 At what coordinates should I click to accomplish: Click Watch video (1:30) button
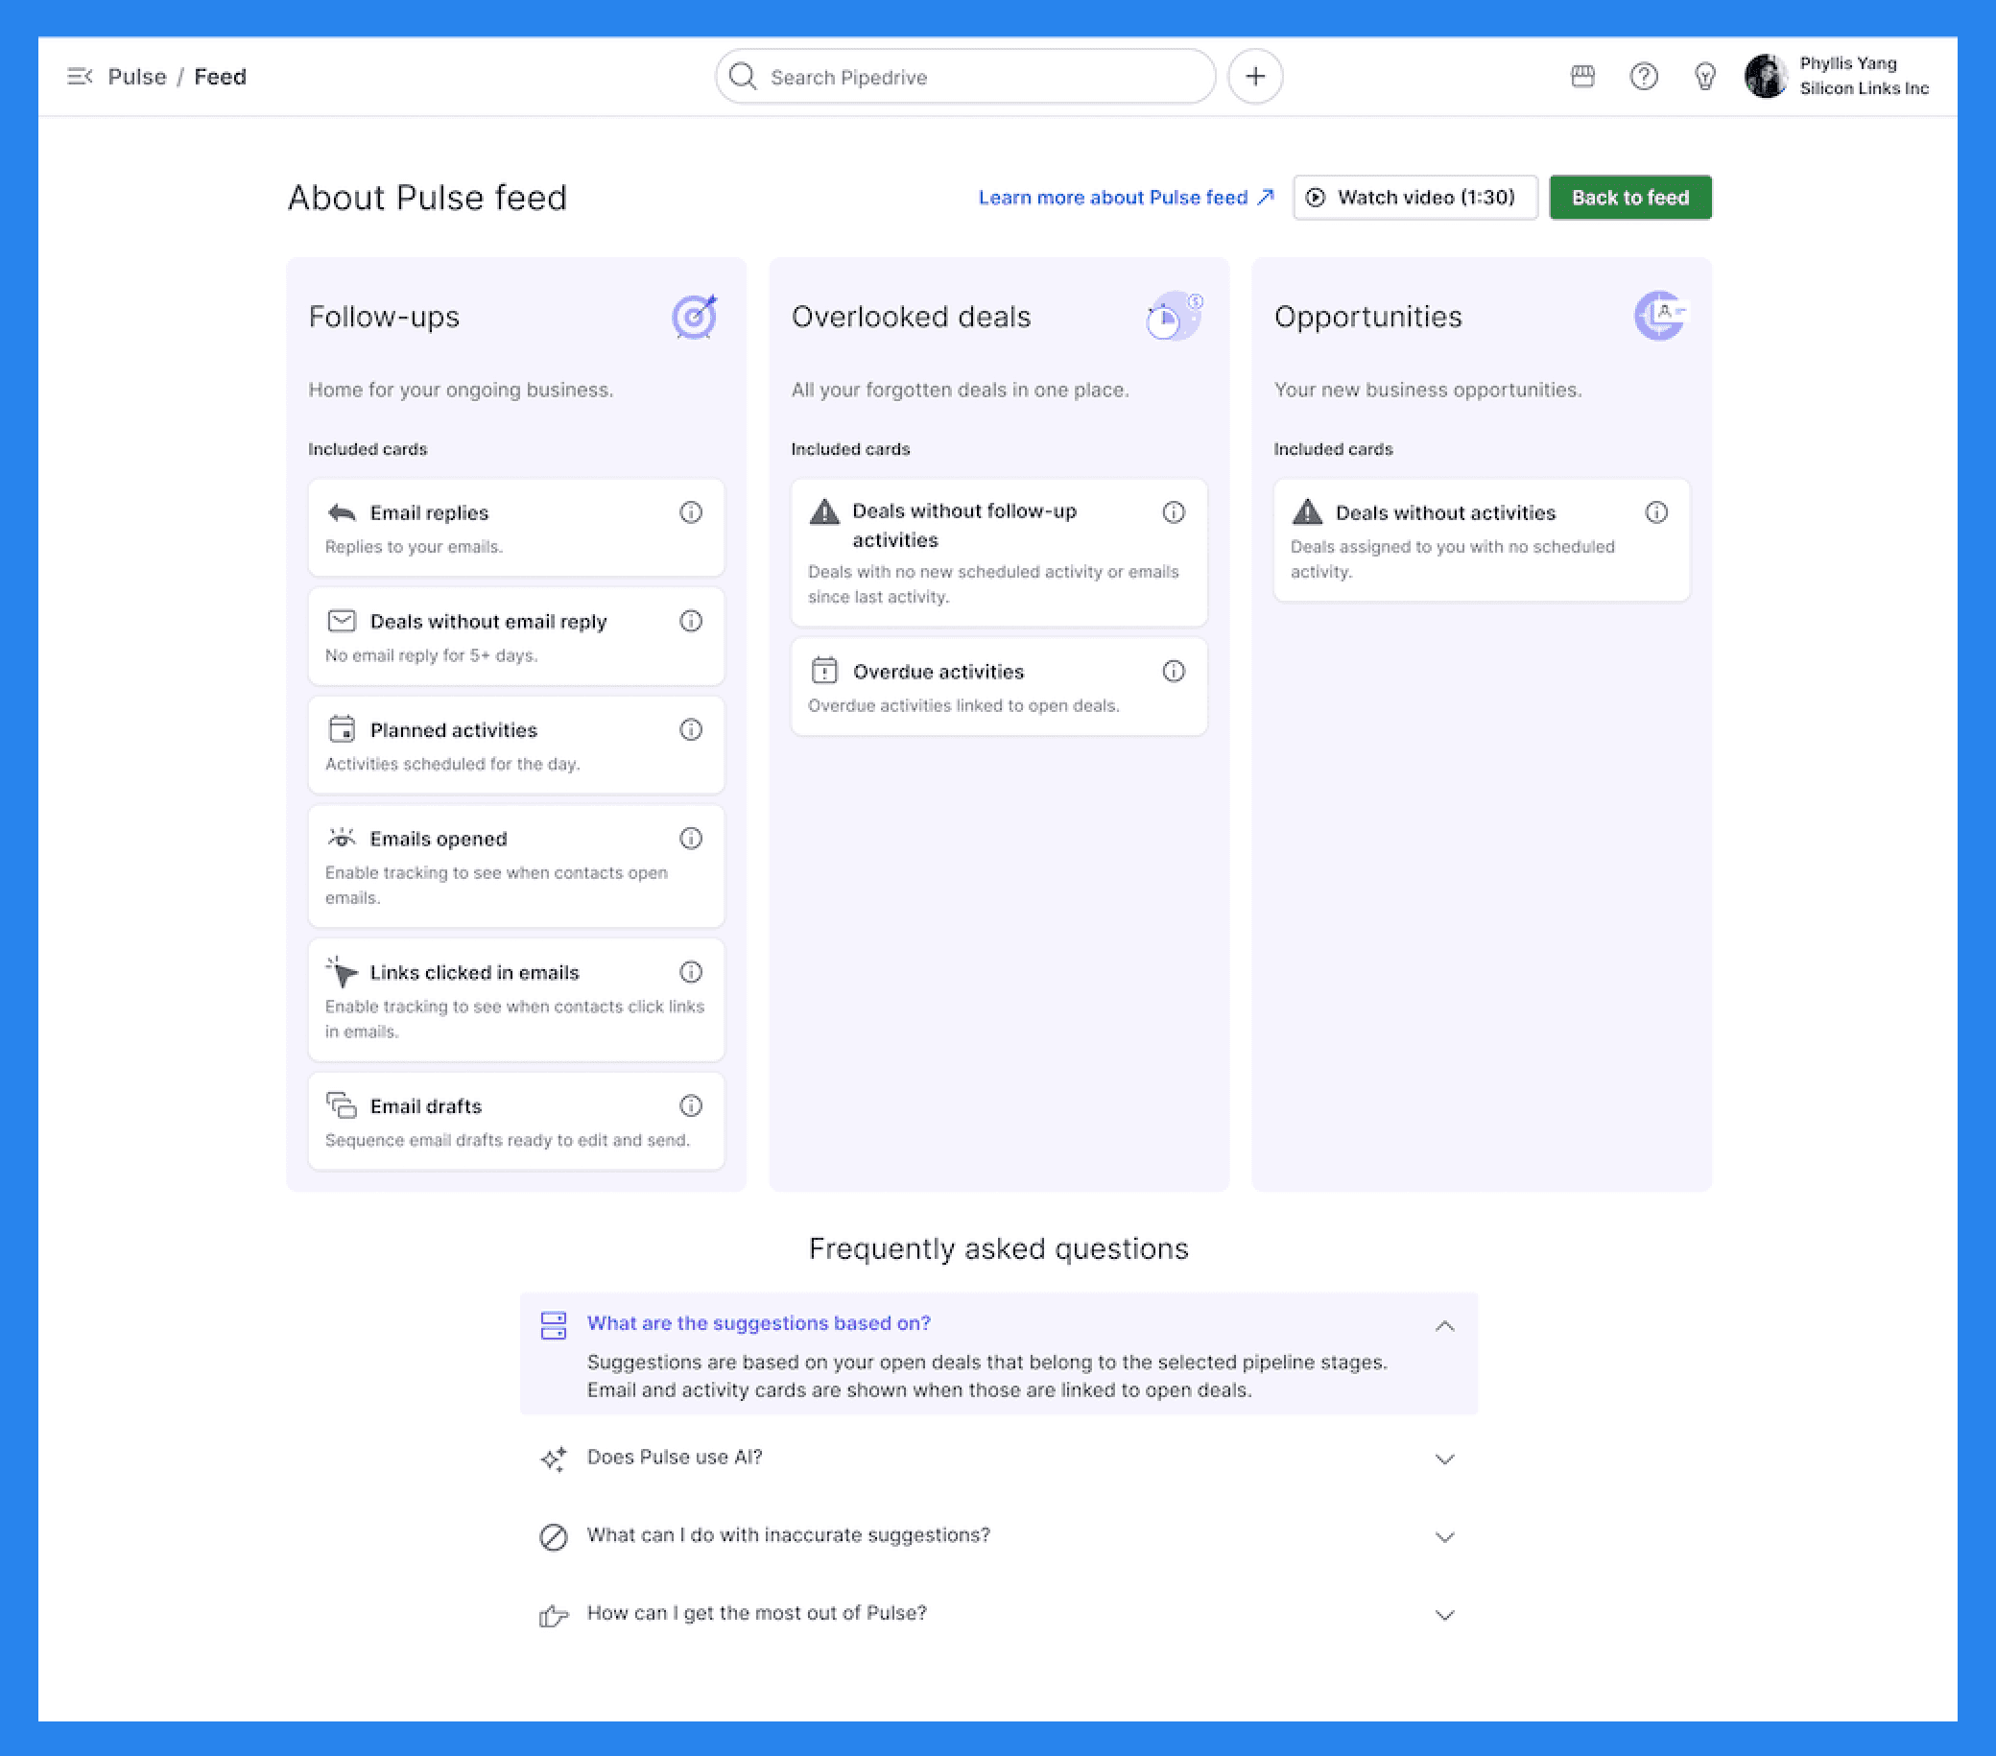(1415, 198)
